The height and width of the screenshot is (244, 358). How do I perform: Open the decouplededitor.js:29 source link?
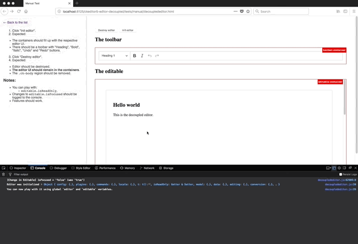tap(341, 189)
